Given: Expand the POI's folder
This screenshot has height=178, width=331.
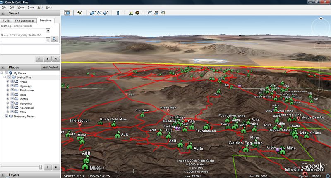Looking at the screenshot, I should (7, 112).
